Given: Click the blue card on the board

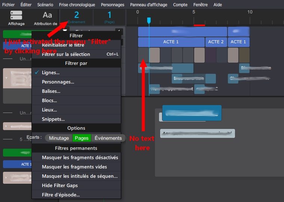Looking at the screenshot, I should (x=192, y=113).
